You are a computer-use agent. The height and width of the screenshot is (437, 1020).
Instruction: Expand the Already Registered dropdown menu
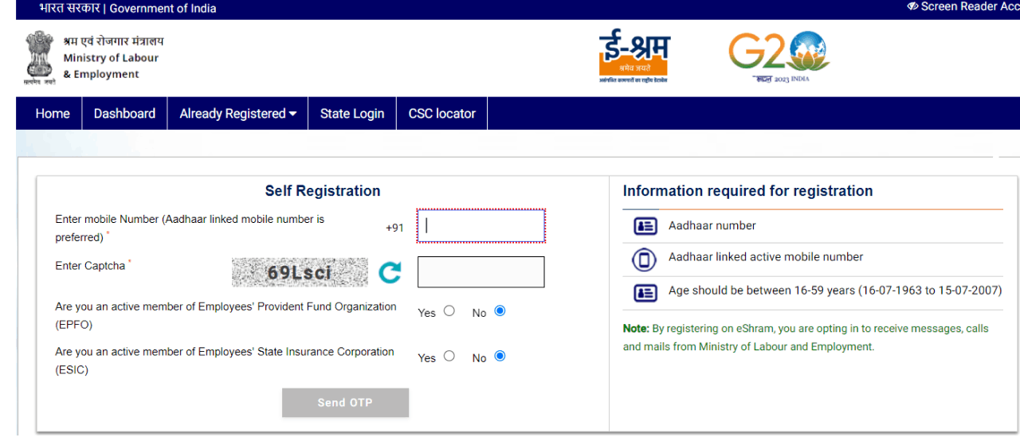[x=237, y=114]
